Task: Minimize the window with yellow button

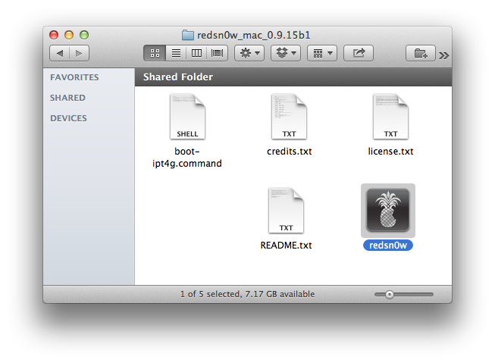Action: (69, 35)
